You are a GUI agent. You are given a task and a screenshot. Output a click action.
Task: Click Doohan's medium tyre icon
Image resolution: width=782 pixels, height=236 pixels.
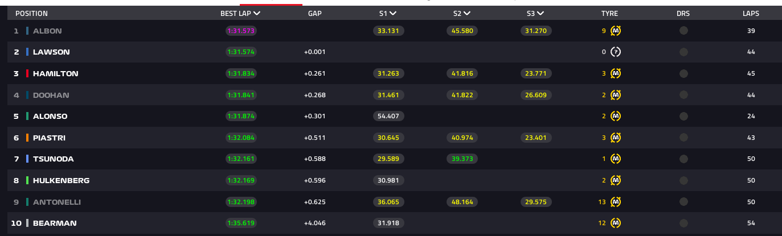615,95
